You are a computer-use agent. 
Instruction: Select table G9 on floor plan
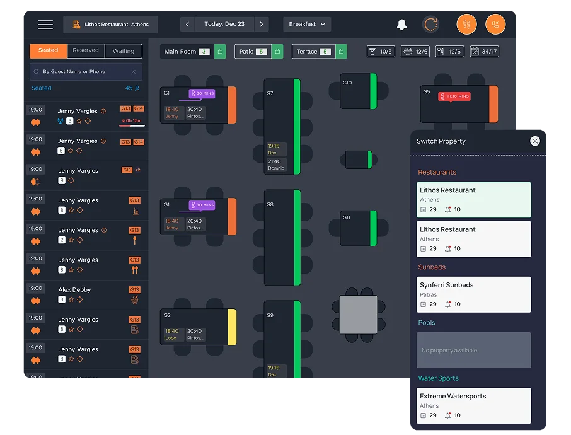(x=282, y=339)
